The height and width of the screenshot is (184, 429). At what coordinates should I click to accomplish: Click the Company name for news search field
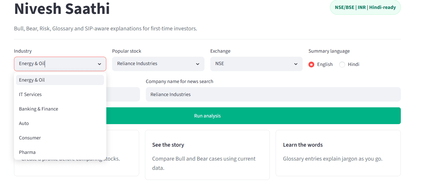(273, 94)
